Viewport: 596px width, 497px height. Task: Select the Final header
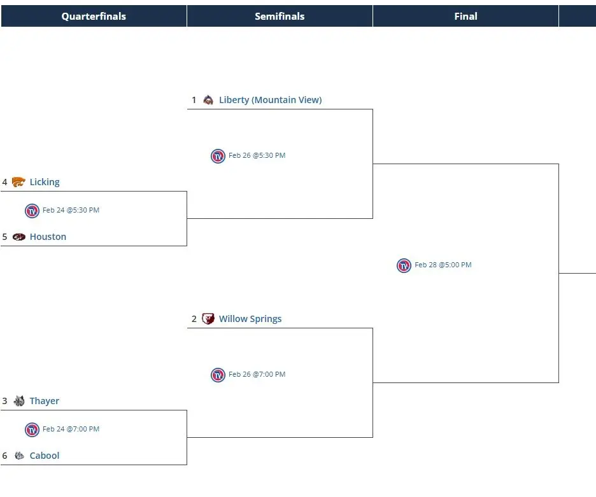465,15
